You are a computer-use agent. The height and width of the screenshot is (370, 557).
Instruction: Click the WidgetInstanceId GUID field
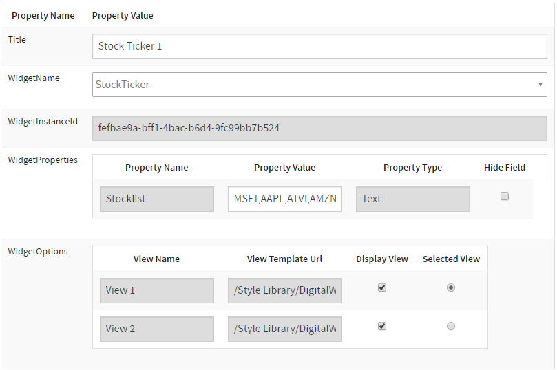319,128
